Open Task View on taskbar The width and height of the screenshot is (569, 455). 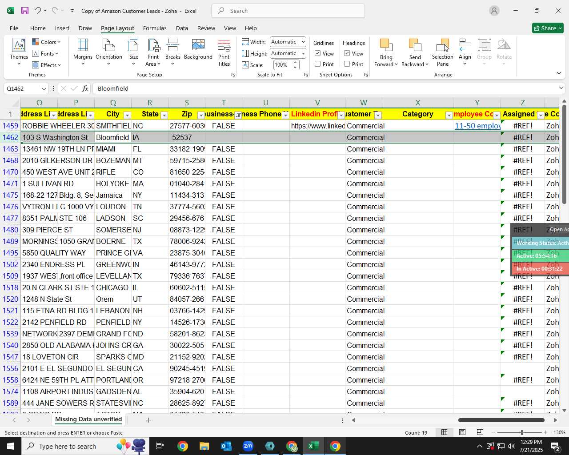click(160, 446)
